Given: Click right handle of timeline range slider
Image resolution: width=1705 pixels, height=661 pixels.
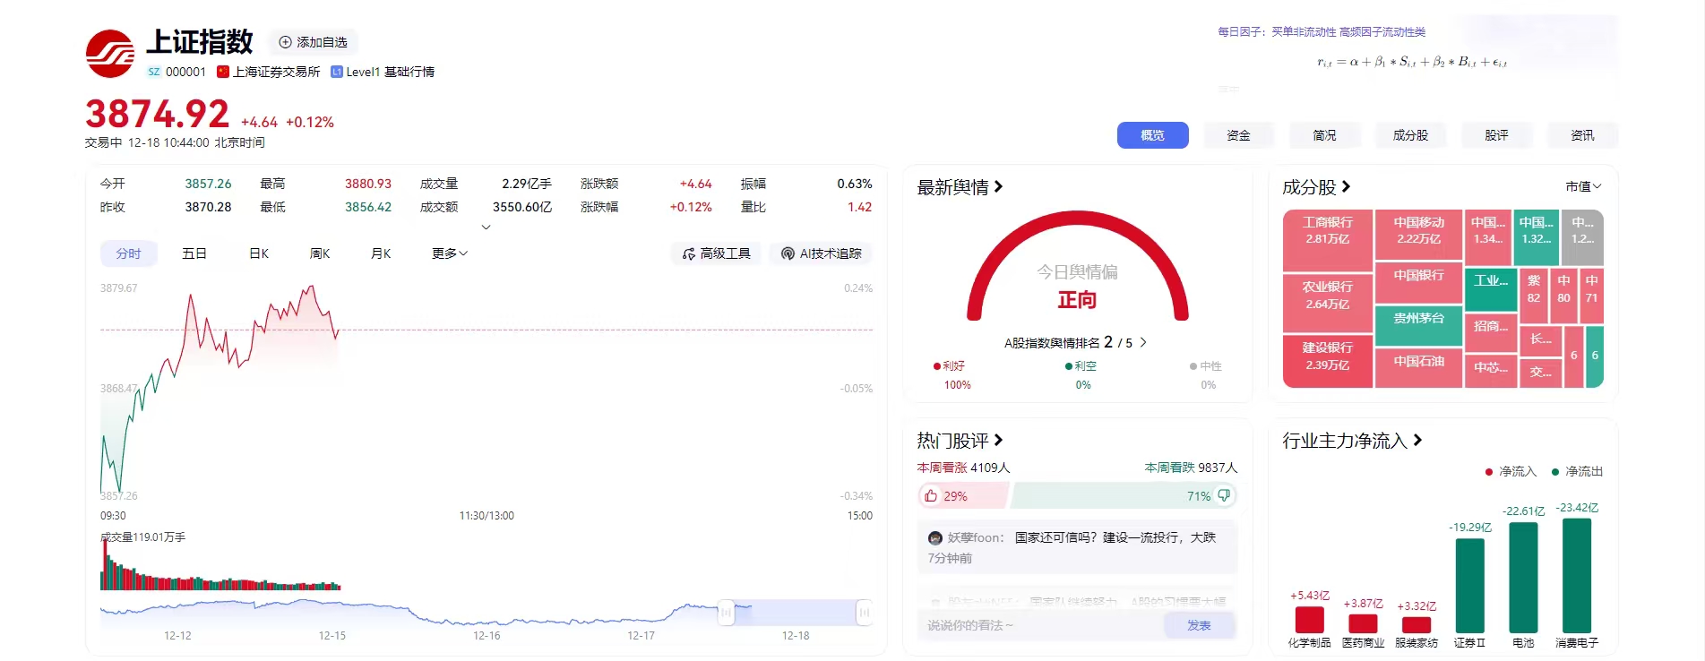Looking at the screenshot, I should coord(864,613).
